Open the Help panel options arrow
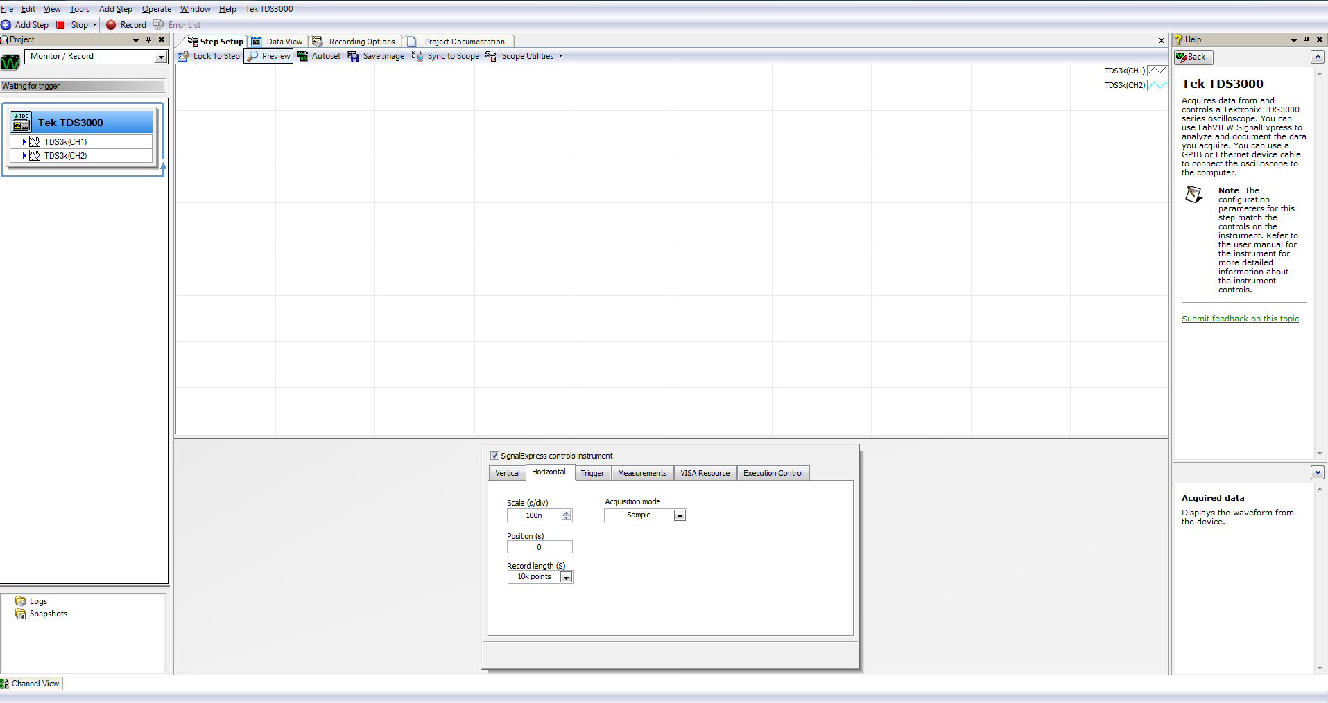This screenshot has height=703, width=1328. [1294, 40]
